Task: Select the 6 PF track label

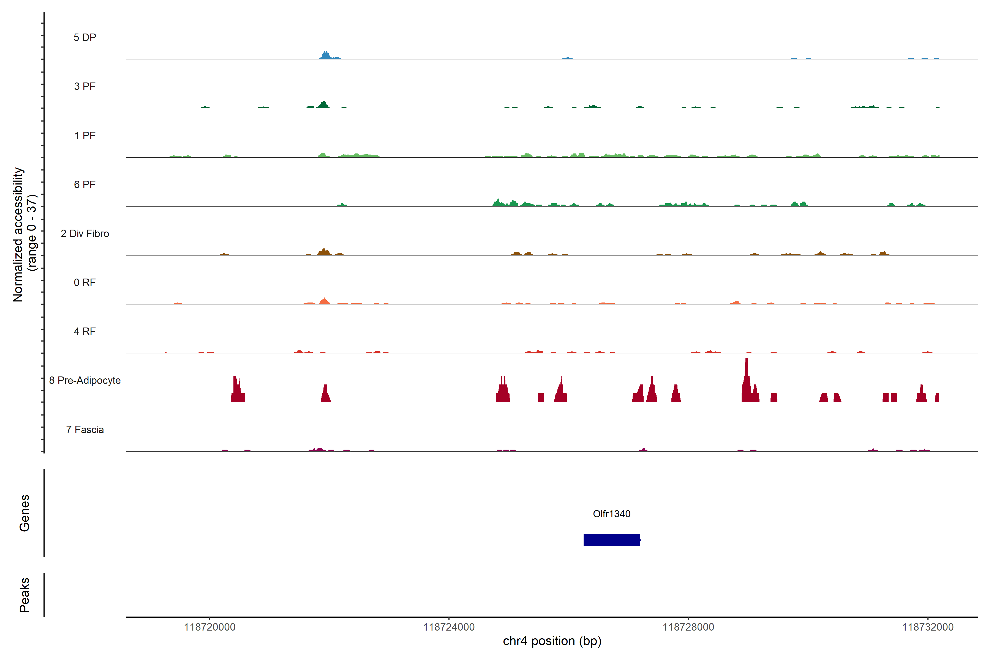Action: click(x=85, y=184)
